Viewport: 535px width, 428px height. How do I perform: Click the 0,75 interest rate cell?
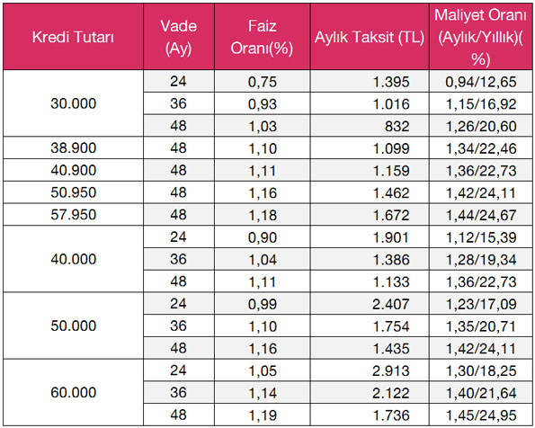pyautogui.click(x=262, y=82)
